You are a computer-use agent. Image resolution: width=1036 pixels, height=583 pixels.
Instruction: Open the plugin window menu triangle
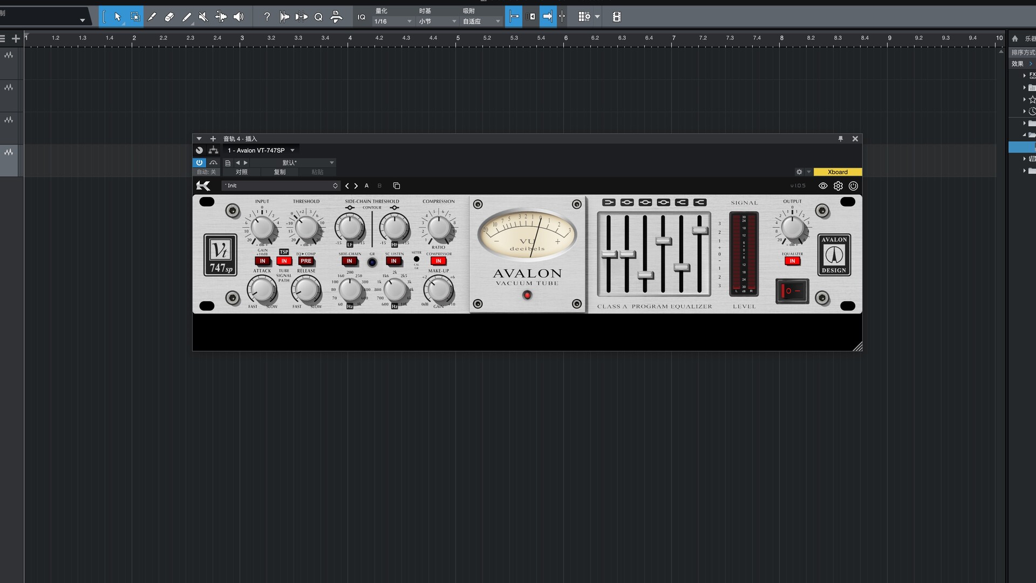[199, 139]
